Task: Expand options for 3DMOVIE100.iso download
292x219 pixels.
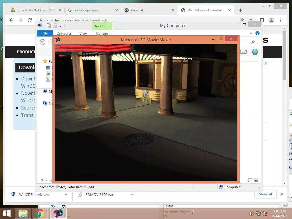Action: pyautogui.click(x=132, y=194)
